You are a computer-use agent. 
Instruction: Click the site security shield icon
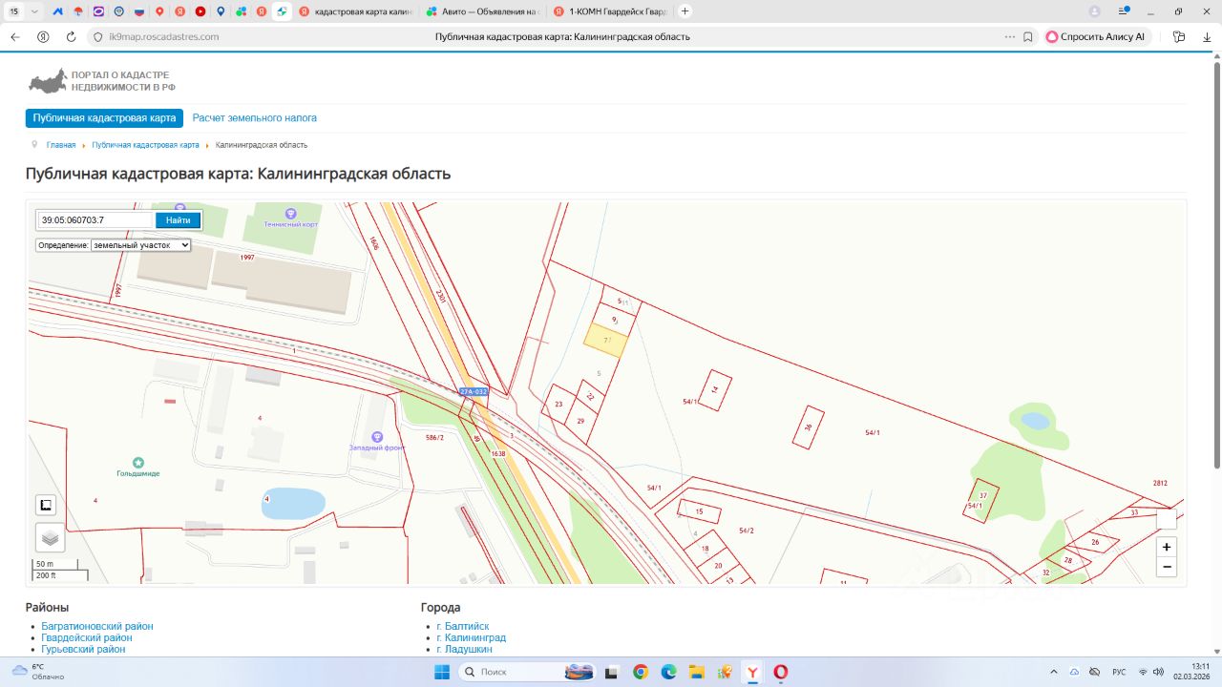click(97, 36)
